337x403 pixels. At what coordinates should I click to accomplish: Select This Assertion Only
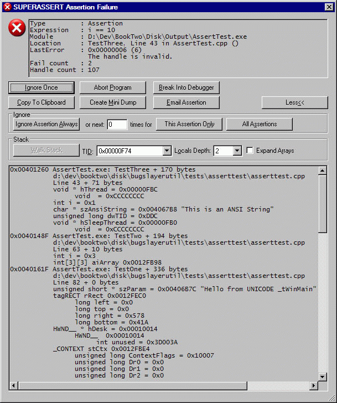point(189,124)
